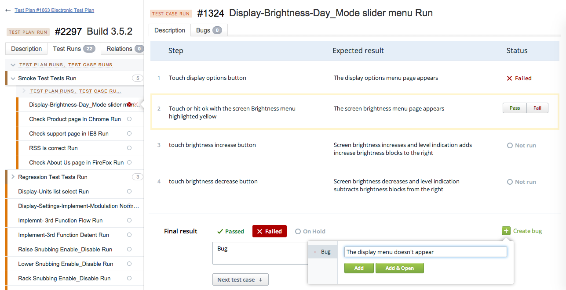Viewport: 566px width, 290px height.
Task: Click the green plus Create bug icon
Action: [506, 231]
